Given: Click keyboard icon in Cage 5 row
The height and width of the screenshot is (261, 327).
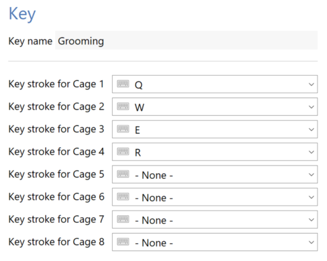Looking at the screenshot, I should 123,174.
